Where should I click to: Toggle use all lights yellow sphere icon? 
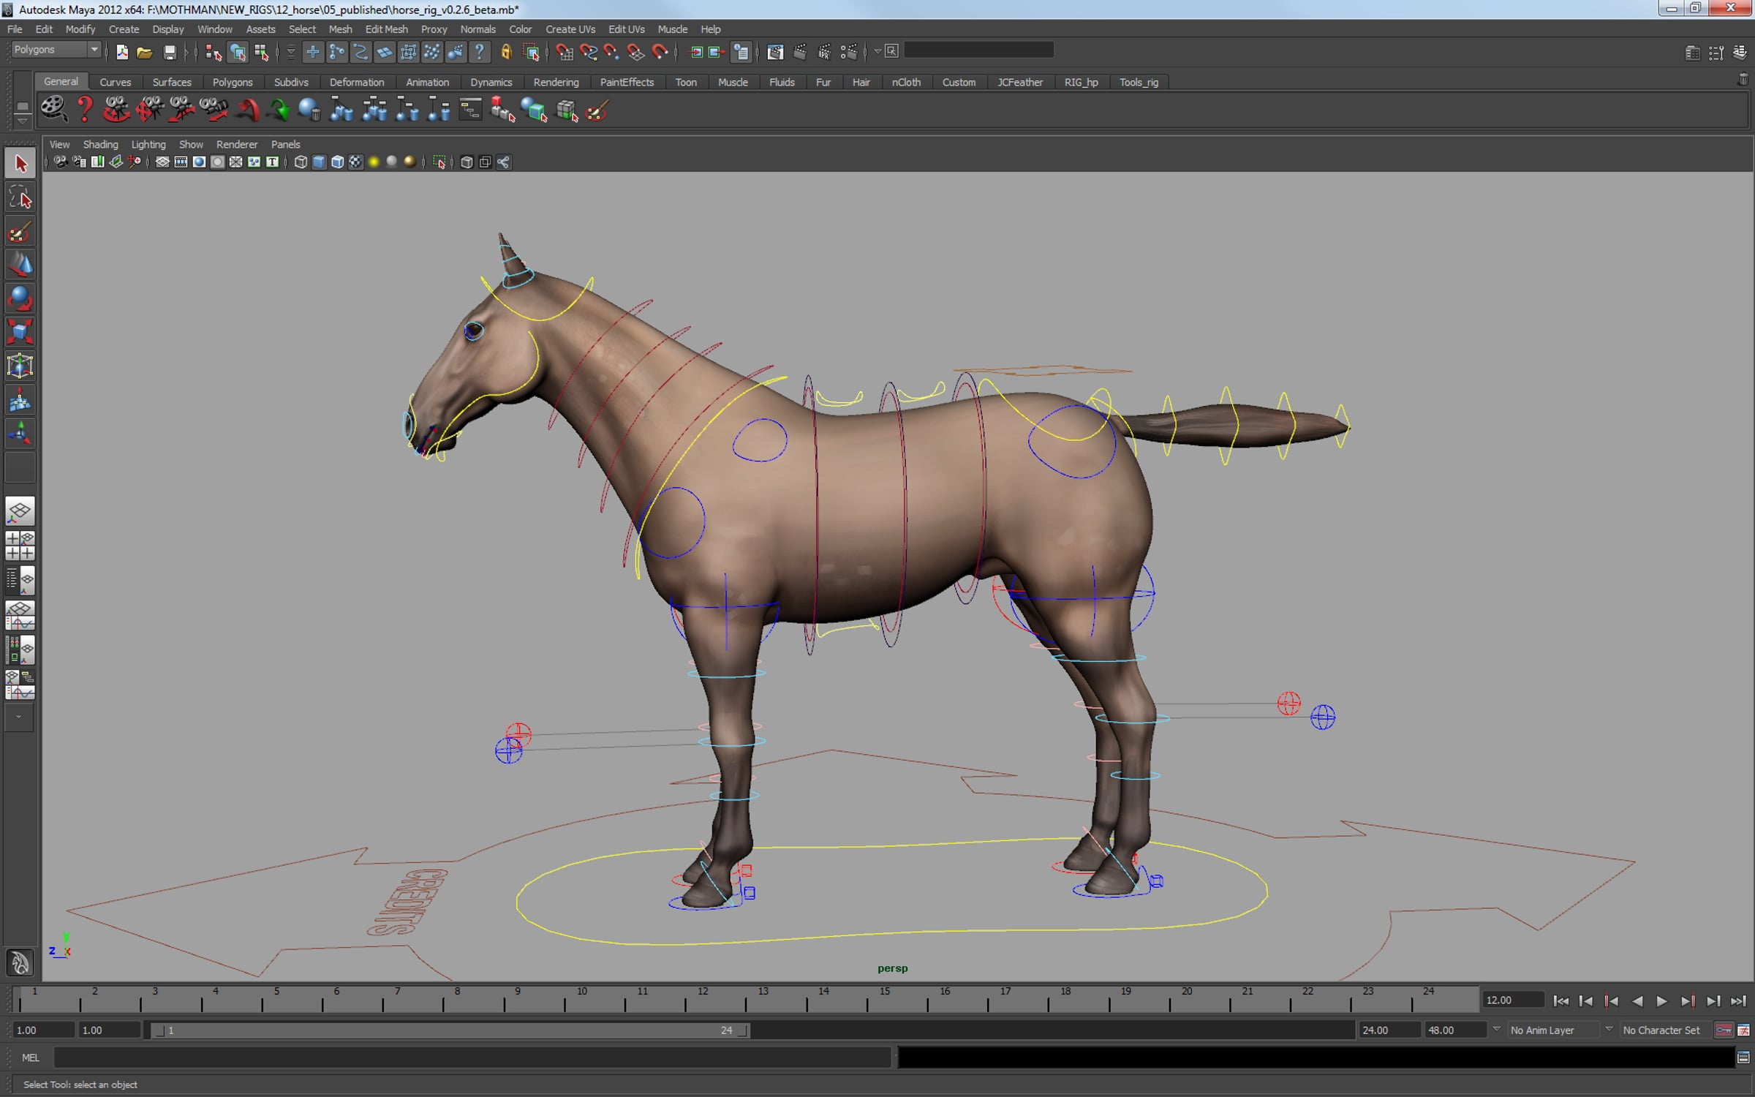374,162
